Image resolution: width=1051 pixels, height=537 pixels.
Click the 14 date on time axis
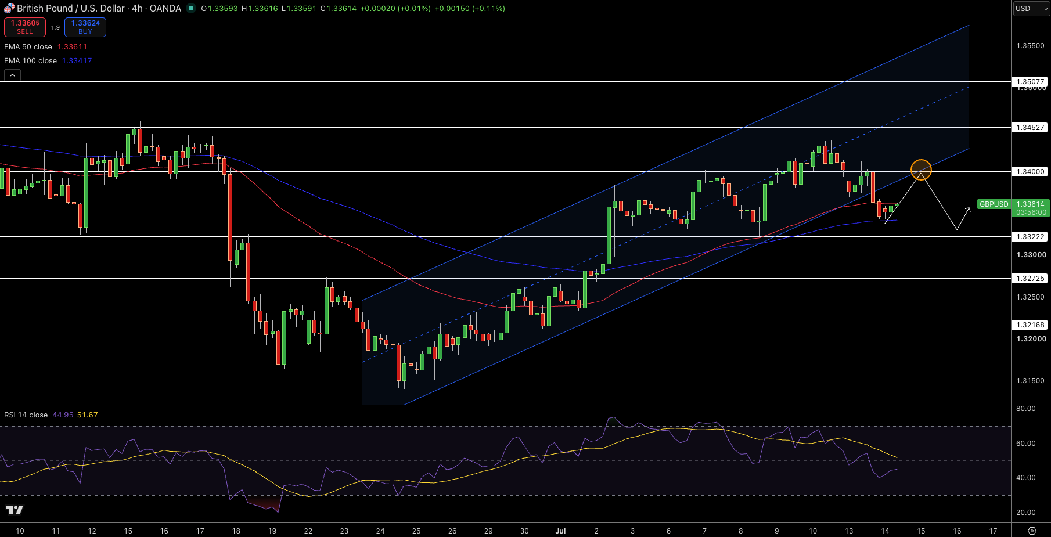pos(885,531)
